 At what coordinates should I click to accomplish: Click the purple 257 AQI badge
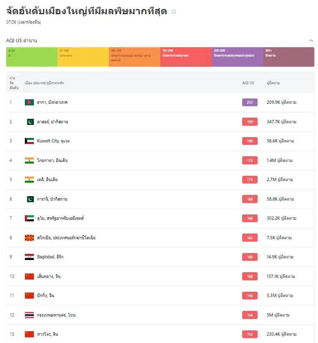tap(250, 102)
